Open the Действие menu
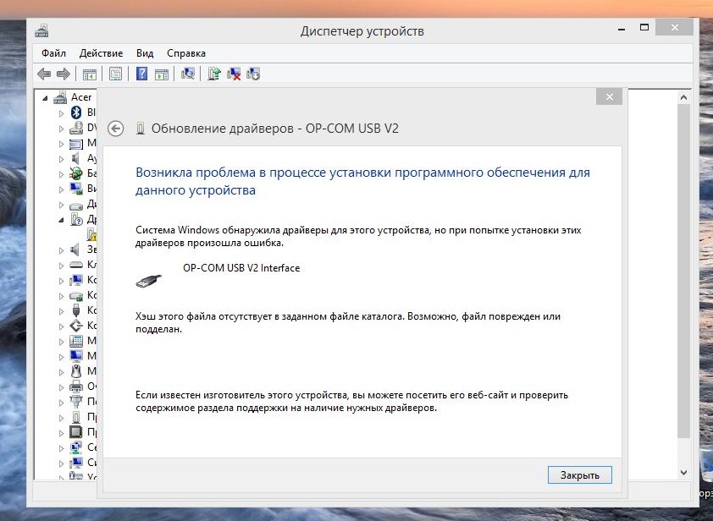 [x=101, y=53]
